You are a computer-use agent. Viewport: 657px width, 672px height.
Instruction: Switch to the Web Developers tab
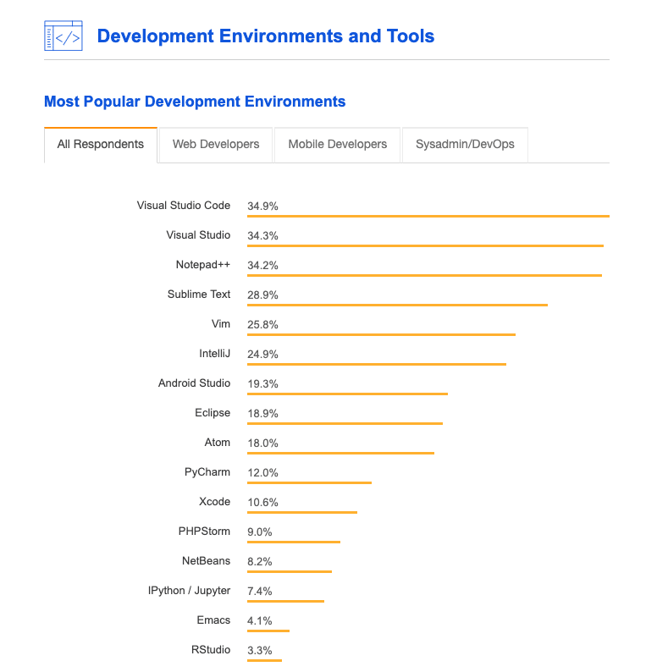click(216, 145)
